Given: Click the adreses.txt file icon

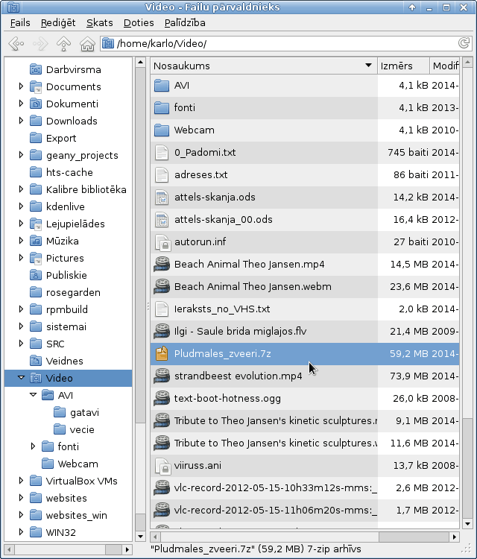Looking at the screenshot, I should click(x=162, y=175).
